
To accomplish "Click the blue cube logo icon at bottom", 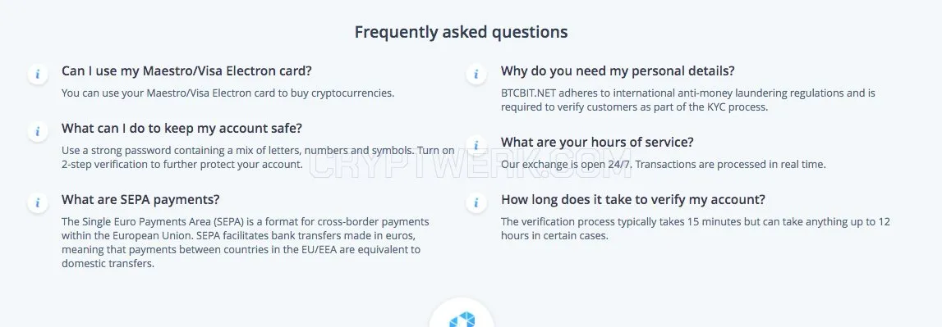I will tap(462, 319).
